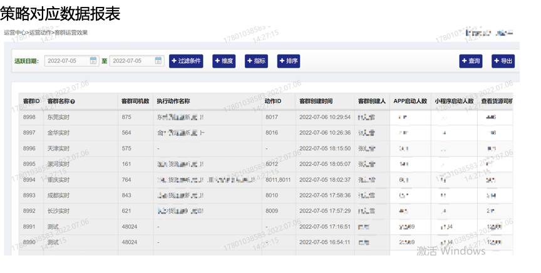The image size is (541, 273).
Task: Select the APP启动人数 column header
Action: (x=410, y=101)
